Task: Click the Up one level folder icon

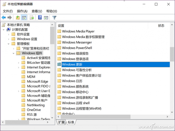Action: pyautogui.click(x=18, y=17)
